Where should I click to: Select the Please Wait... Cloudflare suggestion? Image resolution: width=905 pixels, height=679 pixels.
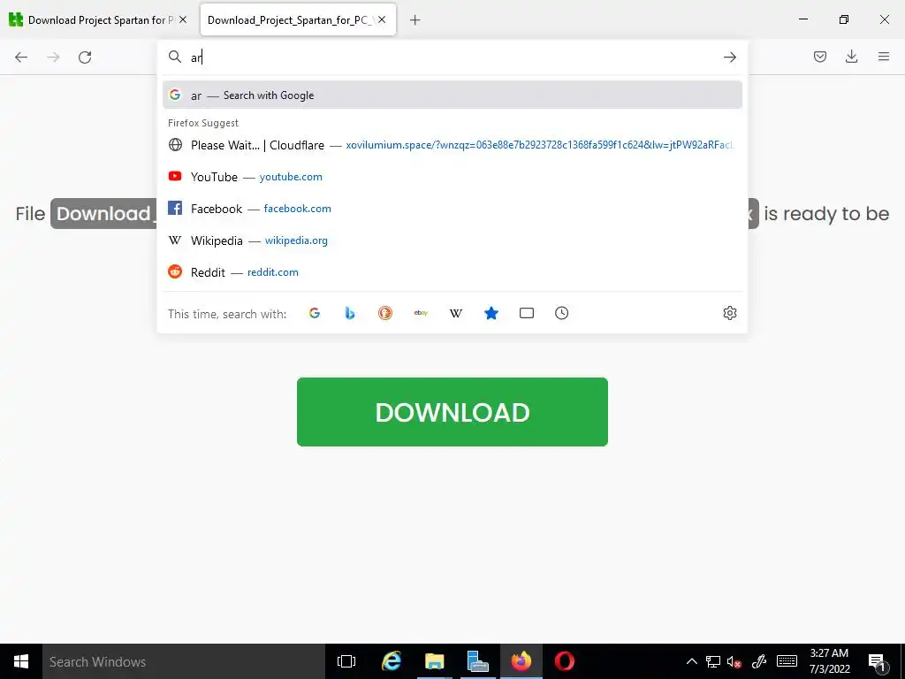(452, 145)
